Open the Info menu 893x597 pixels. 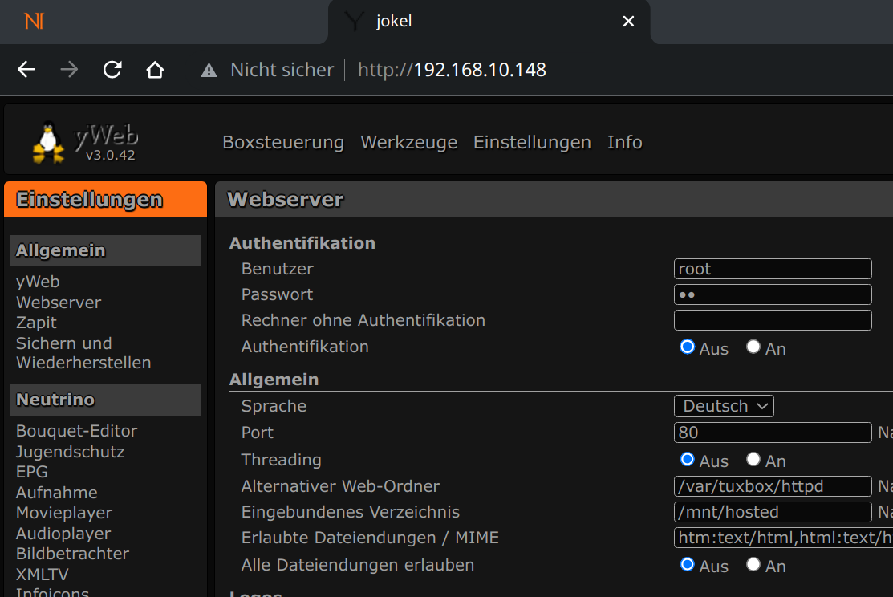click(x=624, y=143)
